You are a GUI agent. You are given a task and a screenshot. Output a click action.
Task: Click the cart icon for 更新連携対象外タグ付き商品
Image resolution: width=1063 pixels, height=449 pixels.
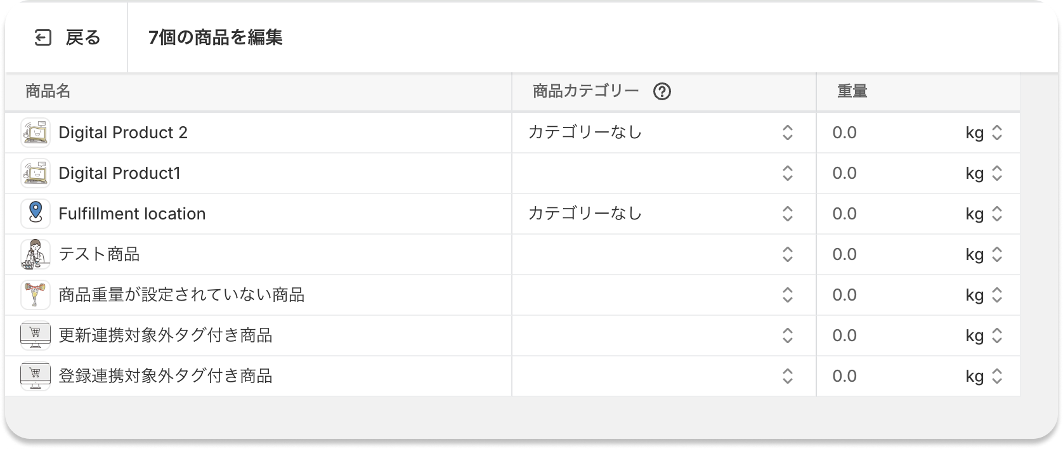[x=36, y=335]
